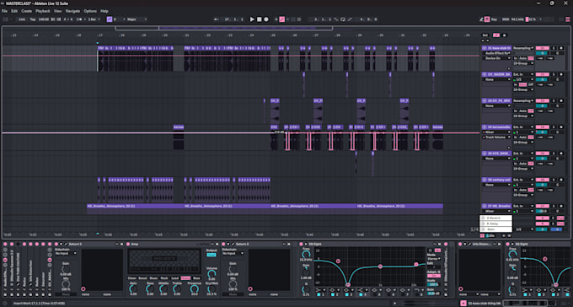Select the Blues amp type
Image resolution: width=573 pixels, height=307 pixels.
tap(153, 278)
